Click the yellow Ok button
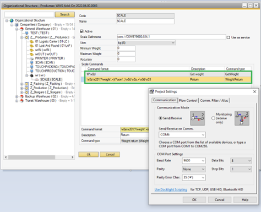The width and height of the screenshot is (261, 212). [x=89, y=155]
